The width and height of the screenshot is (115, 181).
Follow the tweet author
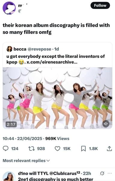[100, 5]
